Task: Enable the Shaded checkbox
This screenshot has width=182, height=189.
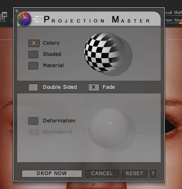Action: [33, 55]
